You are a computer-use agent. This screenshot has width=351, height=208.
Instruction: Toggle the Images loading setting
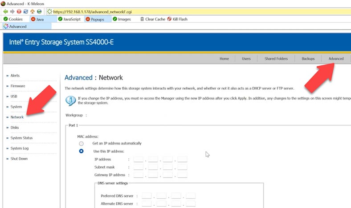[x=122, y=19]
